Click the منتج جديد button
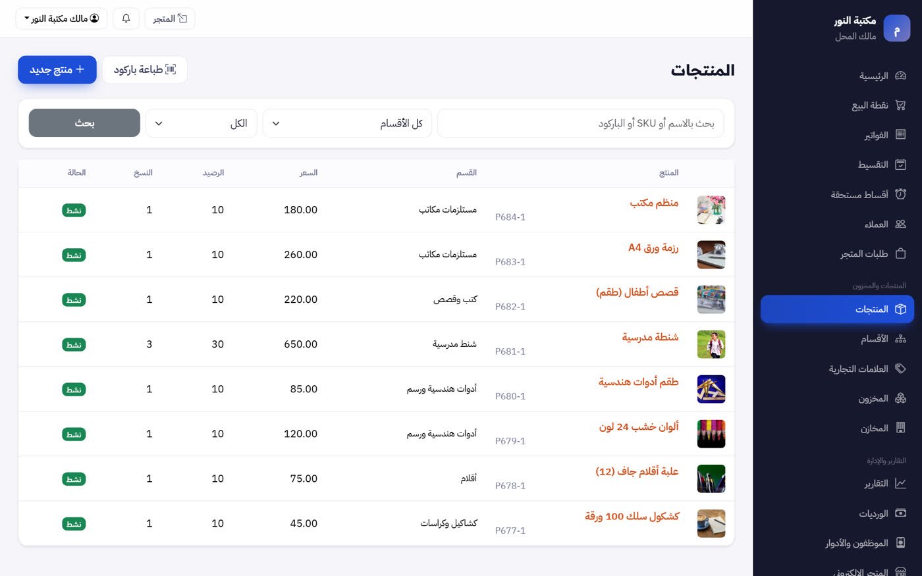 point(57,70)
